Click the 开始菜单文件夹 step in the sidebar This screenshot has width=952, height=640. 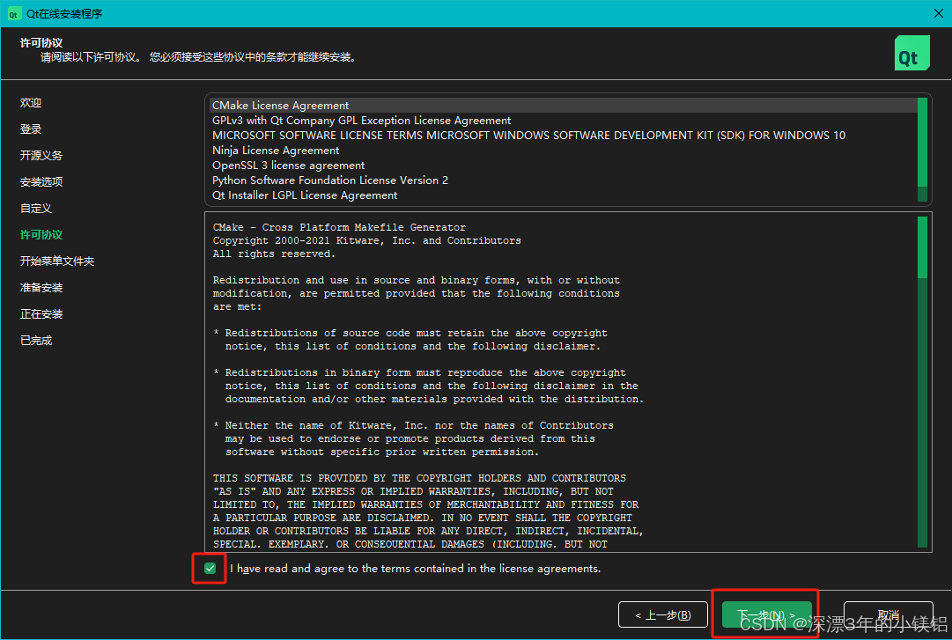pyautogui.click(x=57, y=261)
